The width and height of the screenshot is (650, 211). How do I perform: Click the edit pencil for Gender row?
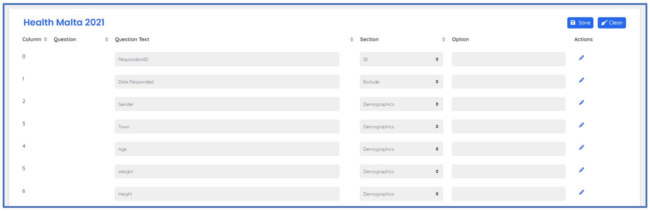(581, 103)
